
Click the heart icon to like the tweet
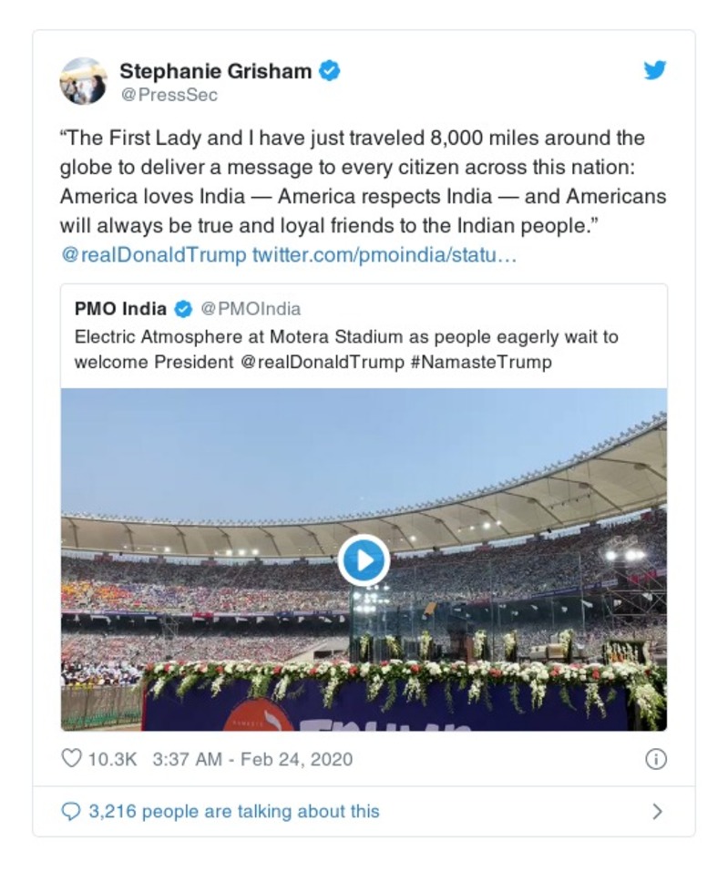tap(71, 757)
